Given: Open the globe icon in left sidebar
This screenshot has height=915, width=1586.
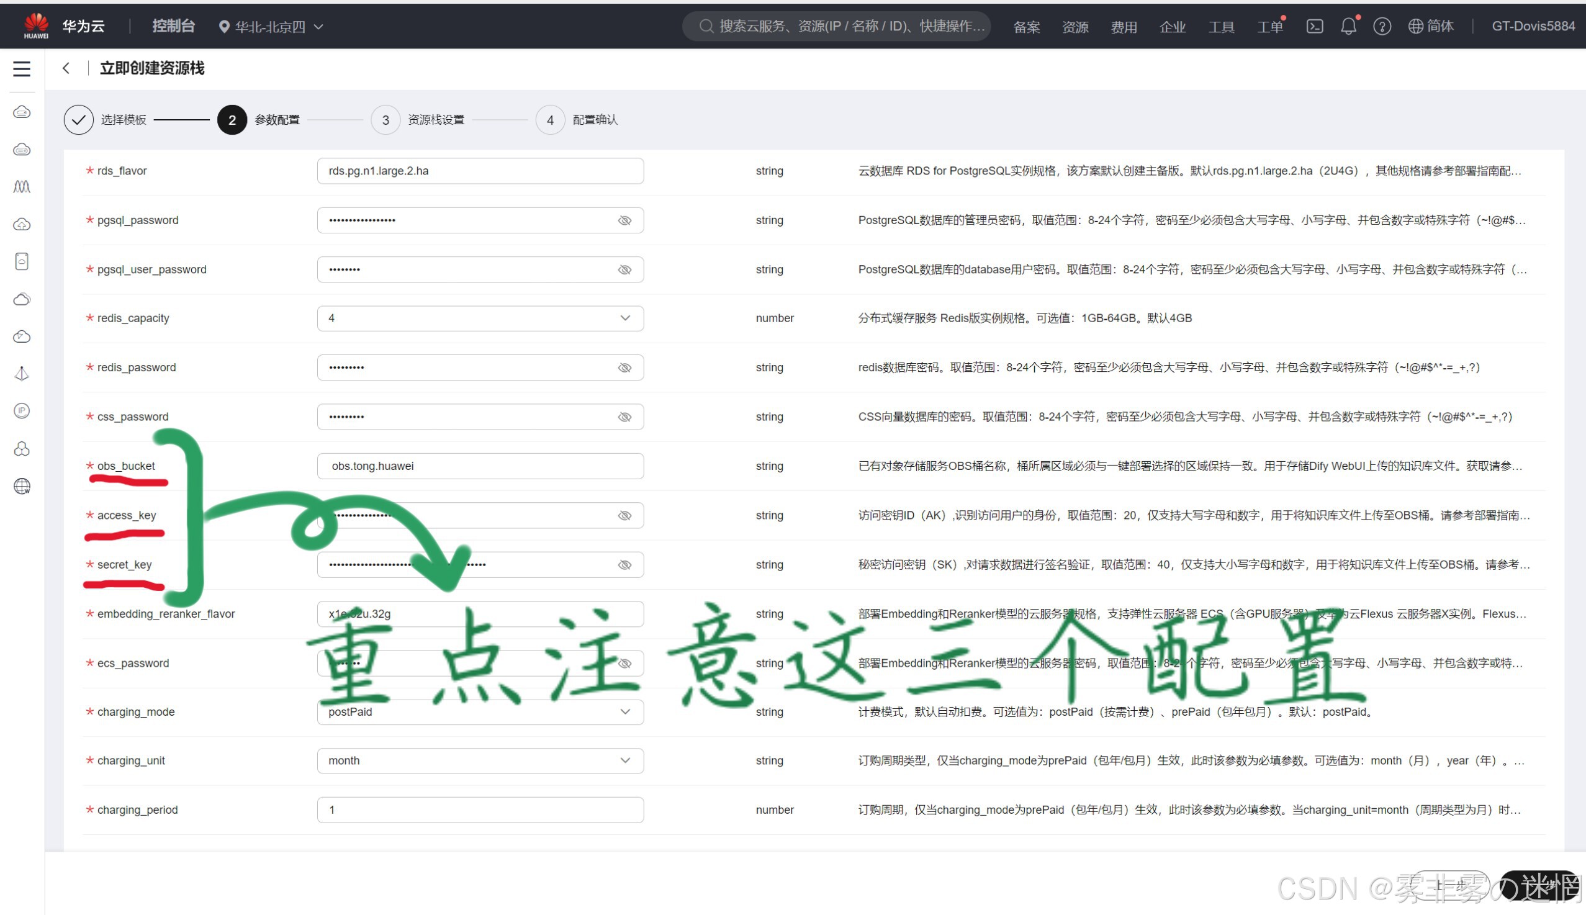Looking at the screenshot, I should [22, 486].
